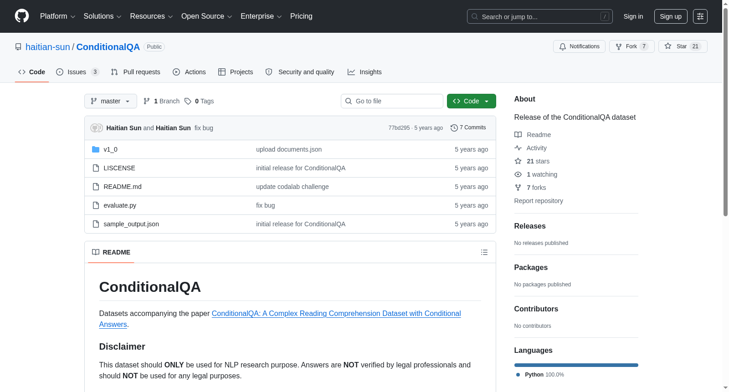Open the green Code dropdown
This screenshot has height=392, width=729.
coord(471,101)
